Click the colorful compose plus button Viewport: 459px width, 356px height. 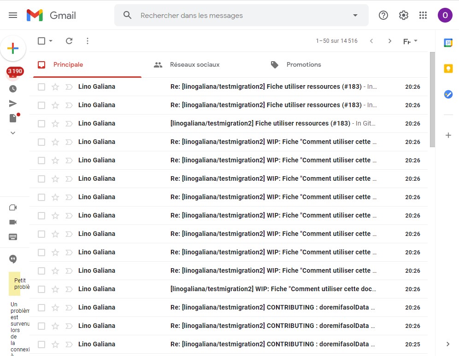(x=13, y=48)
